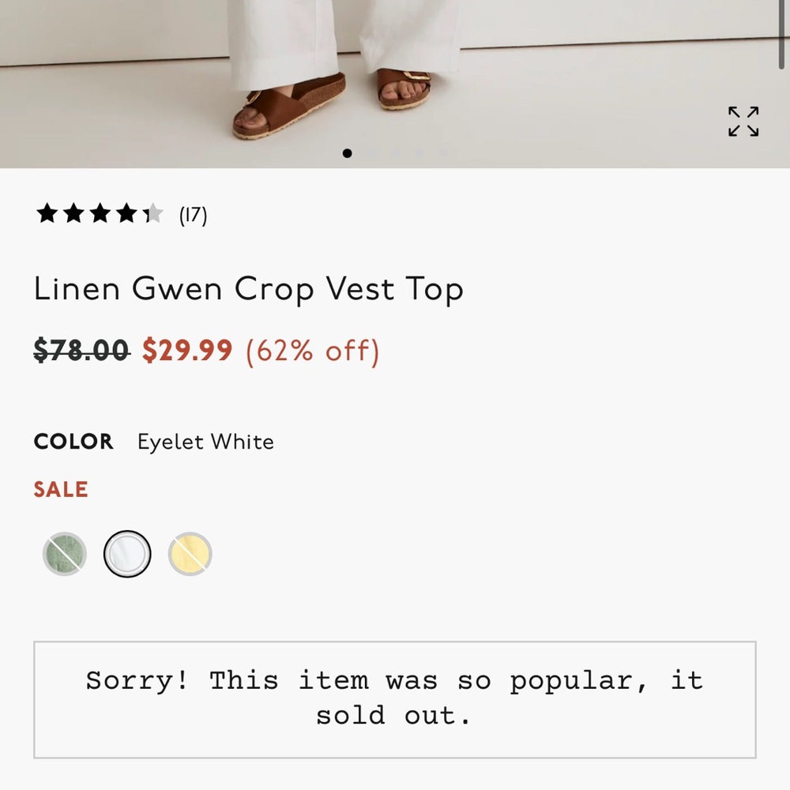Image resolution: width=790 pixels, height=790 pixels.
Task: Select the Eyelet White color swatch
Action: click(126, 553)
